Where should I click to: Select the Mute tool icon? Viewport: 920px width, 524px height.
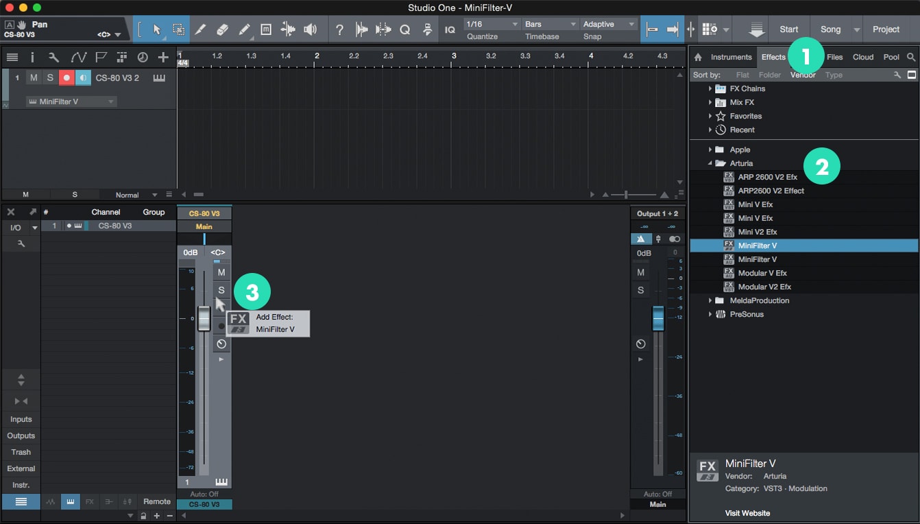266,29
